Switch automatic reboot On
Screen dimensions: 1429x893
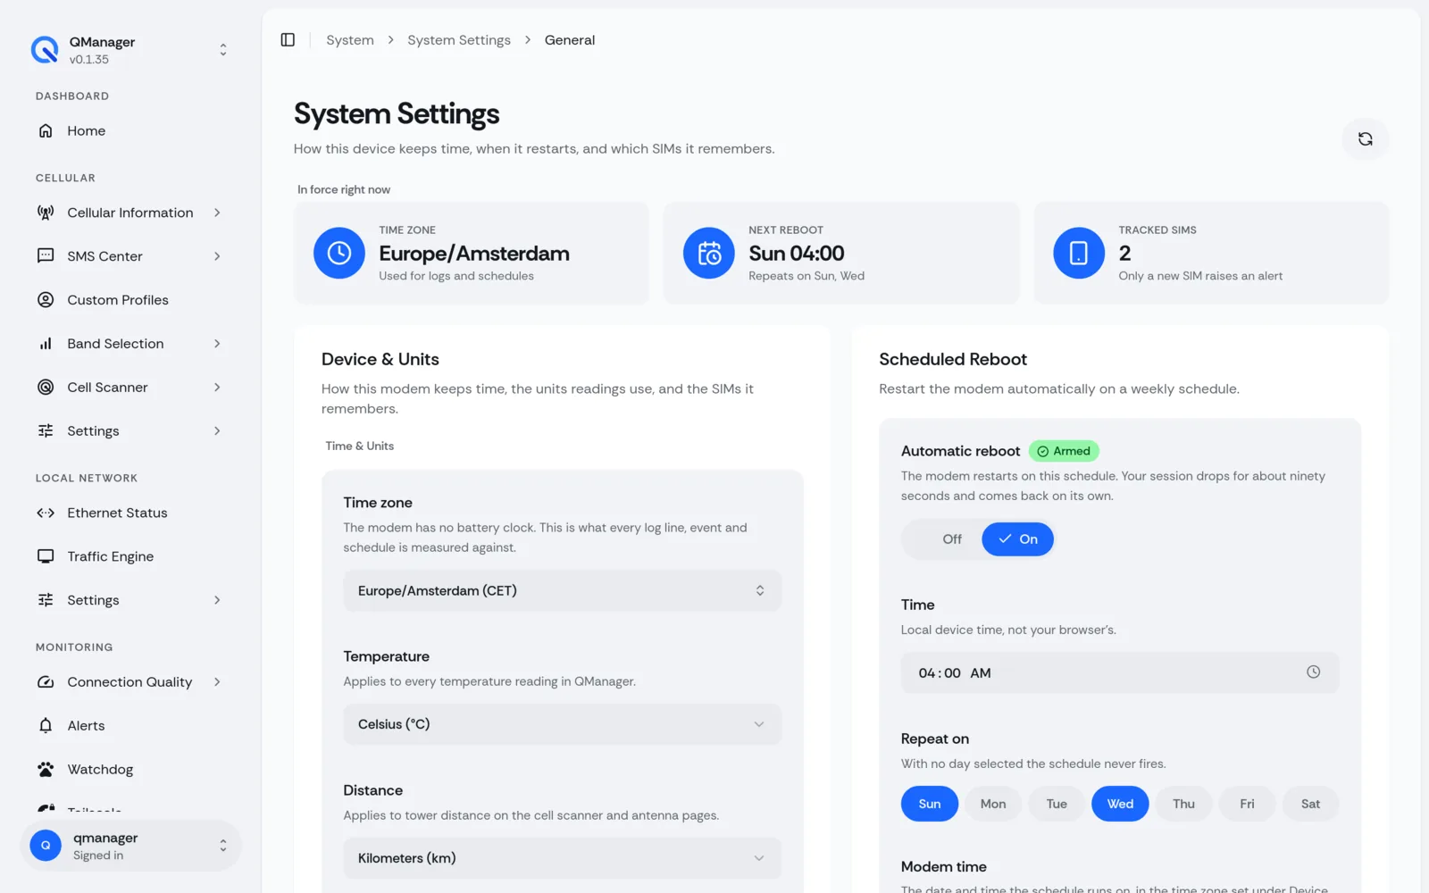pyautogui.click(x=1017, y=539)
